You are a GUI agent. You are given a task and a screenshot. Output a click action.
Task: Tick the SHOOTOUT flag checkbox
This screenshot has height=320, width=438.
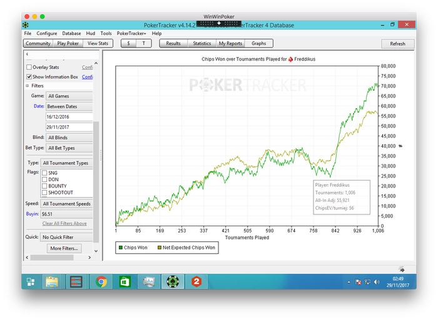44,192
